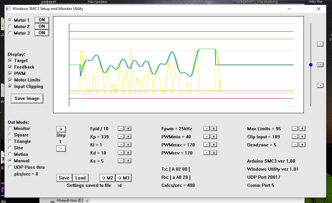Decrease the Deadzone value
The height and width of the screenshot is (203, 332).
pos(294,145)
